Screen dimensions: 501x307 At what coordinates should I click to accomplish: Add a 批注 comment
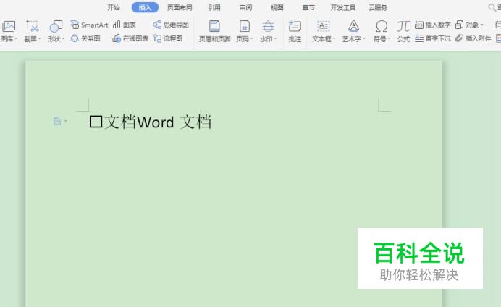coord(295,31)
